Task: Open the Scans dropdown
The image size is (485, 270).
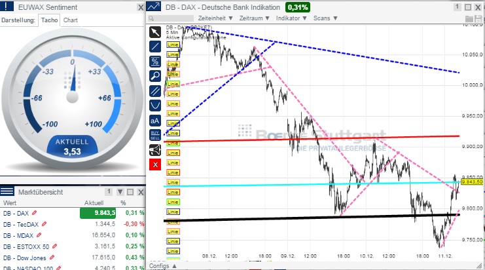Action: click(x=325, y=18)
